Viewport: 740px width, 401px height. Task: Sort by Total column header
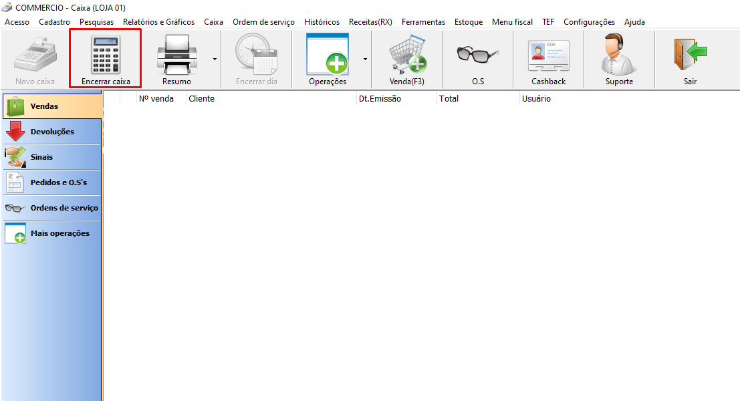click(x=478, y=99)
